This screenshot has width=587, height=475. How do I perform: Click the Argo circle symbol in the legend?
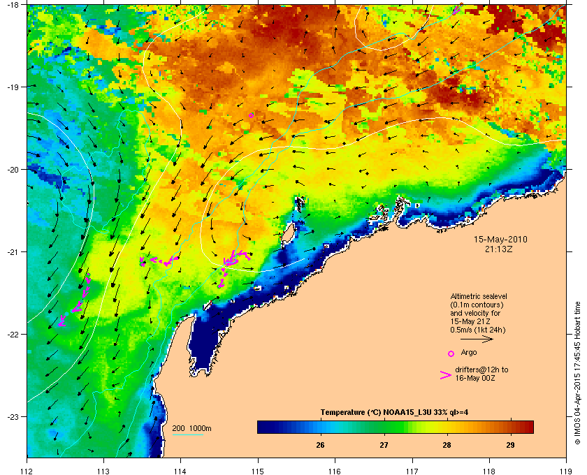tap(451, 353)
